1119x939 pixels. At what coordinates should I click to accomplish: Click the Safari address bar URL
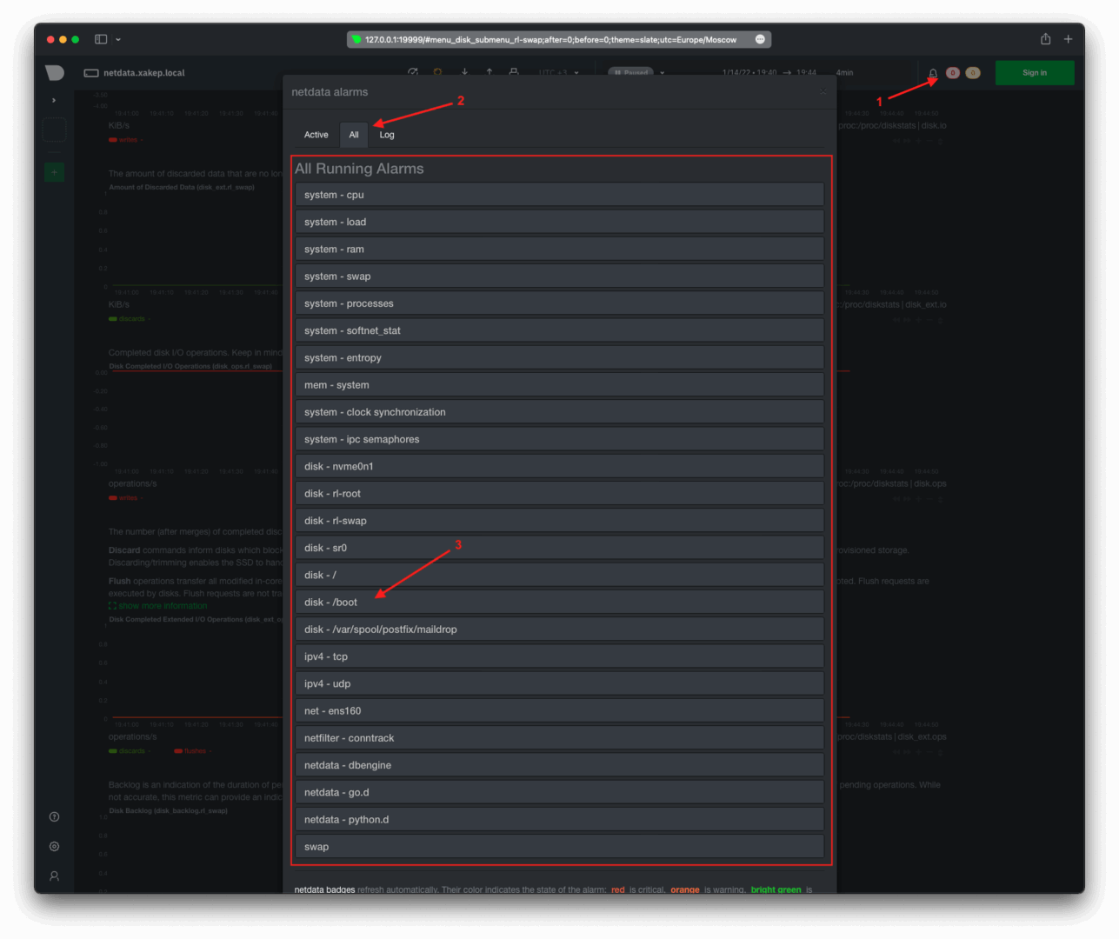tap(550, 39)
